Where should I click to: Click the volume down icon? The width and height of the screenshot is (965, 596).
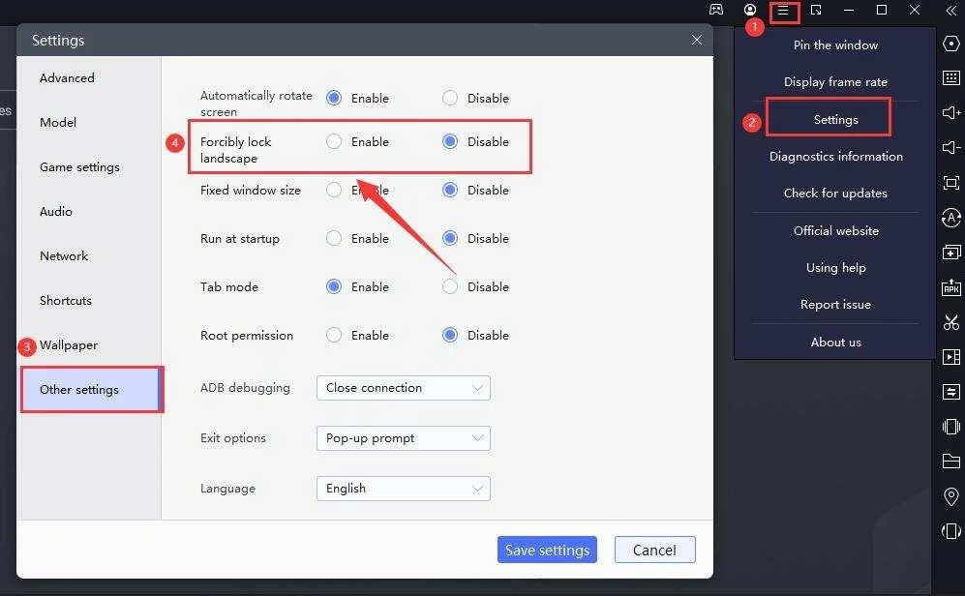(x=950, y=148)
